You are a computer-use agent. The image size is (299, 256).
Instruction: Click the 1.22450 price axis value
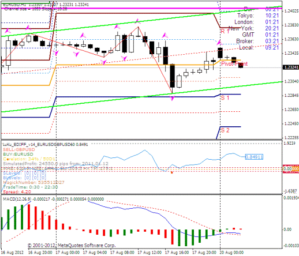(291, 123)
